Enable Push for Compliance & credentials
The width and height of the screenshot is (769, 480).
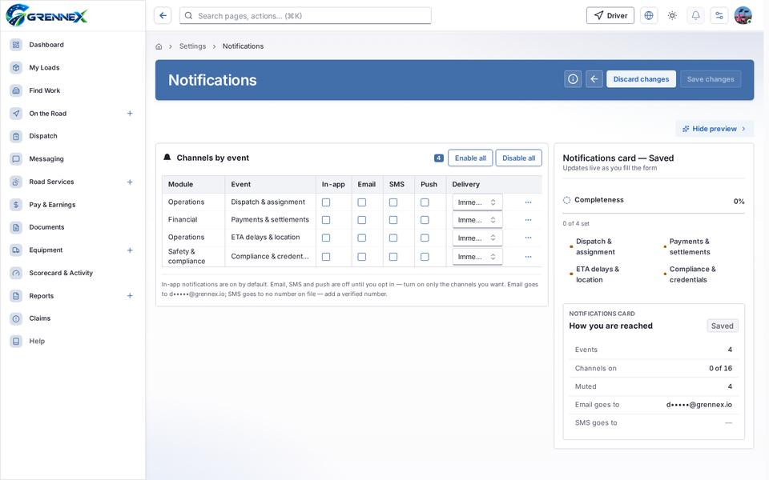click(x=425, y=257)
